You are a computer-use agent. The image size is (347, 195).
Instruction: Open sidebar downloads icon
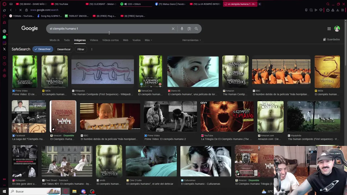pyautogui.click(x=4, y=70)
